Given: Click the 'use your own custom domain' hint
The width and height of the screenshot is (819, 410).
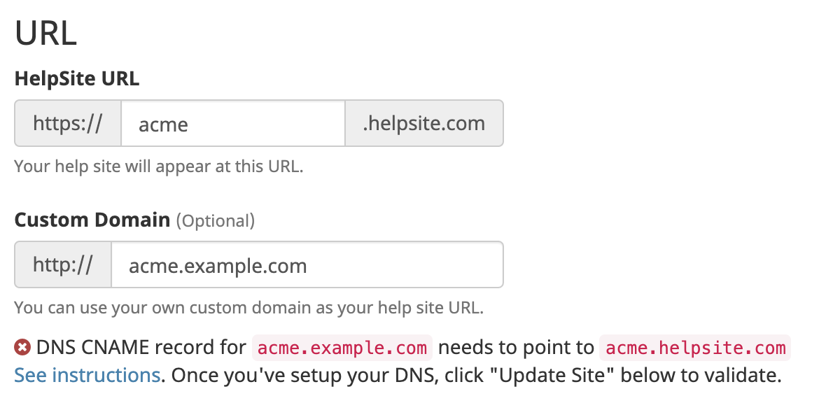Looking at the screenshot, I should pos(248,307).
